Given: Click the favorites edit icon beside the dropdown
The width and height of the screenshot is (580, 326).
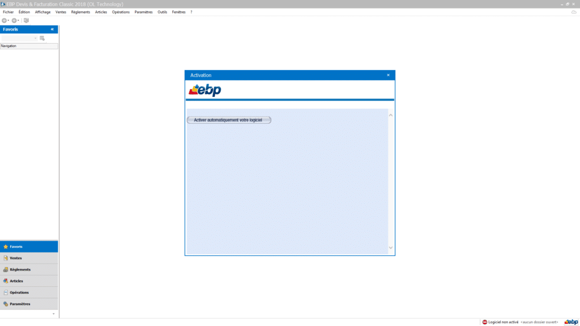Looking at the screenshot, I should [42, 38].
